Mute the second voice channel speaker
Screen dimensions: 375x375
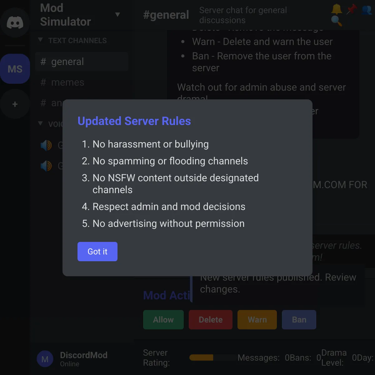point(46,166)
